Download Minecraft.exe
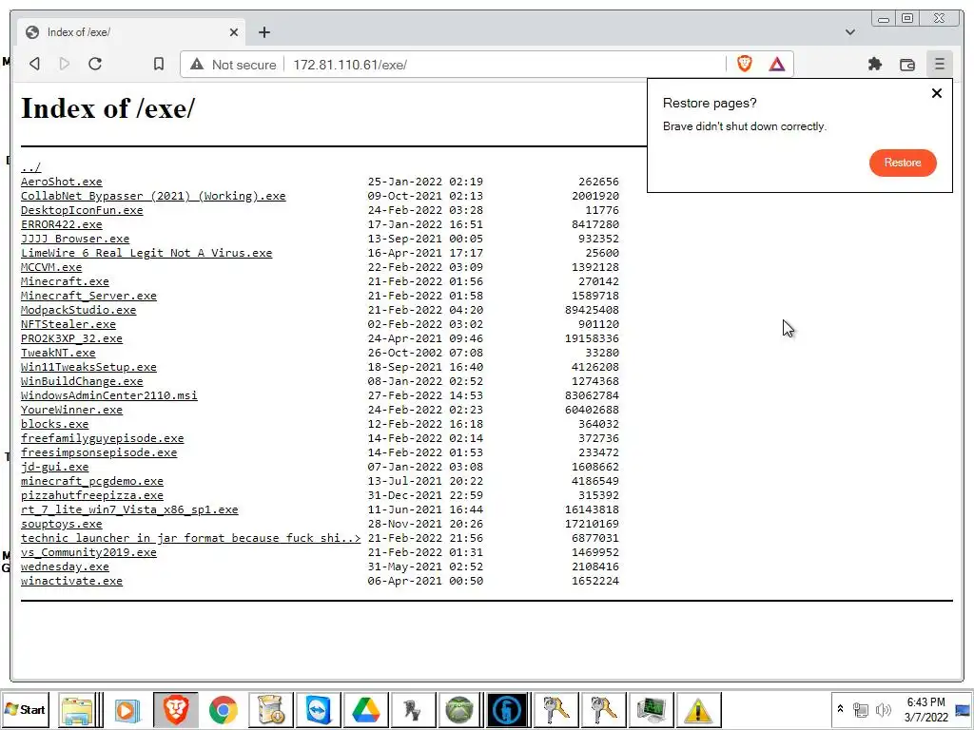The width and height of the screenshot is (974, 730). (x=66, y=281)
